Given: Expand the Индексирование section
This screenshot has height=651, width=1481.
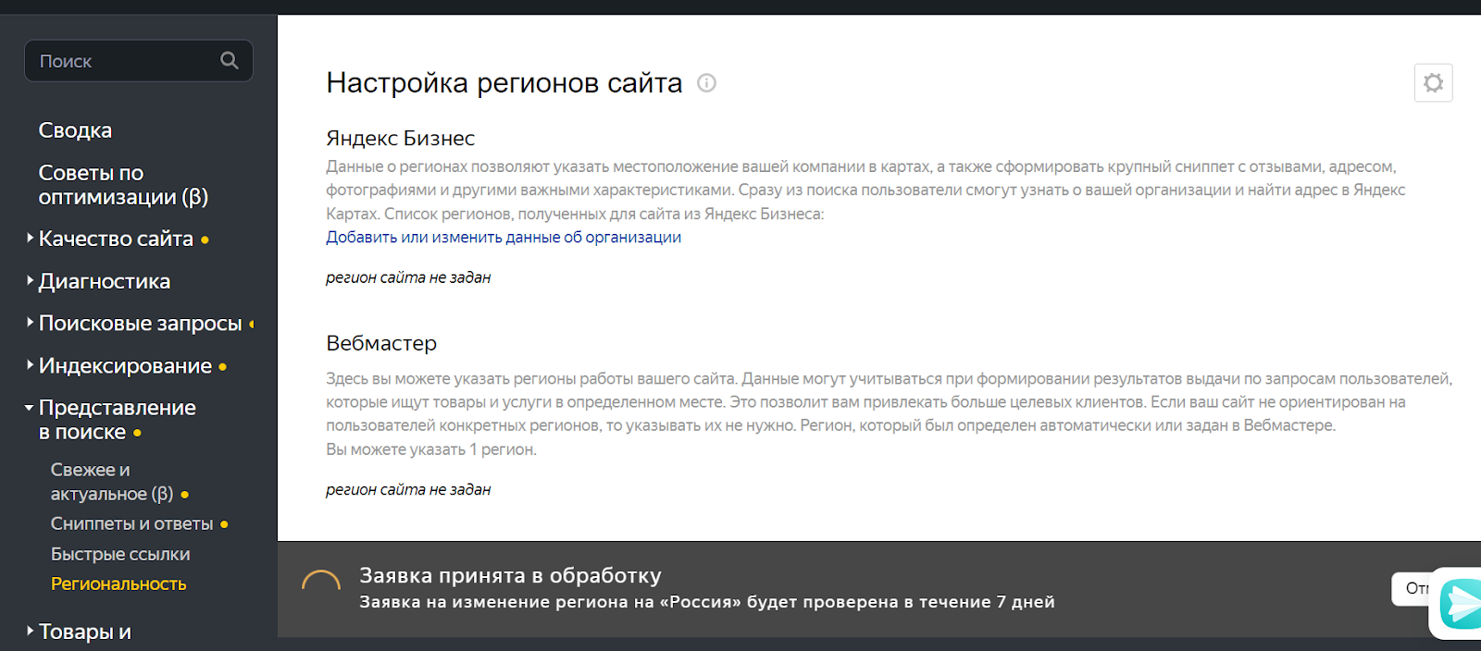Looking at the screenshot, I should (x=125, y=366).
